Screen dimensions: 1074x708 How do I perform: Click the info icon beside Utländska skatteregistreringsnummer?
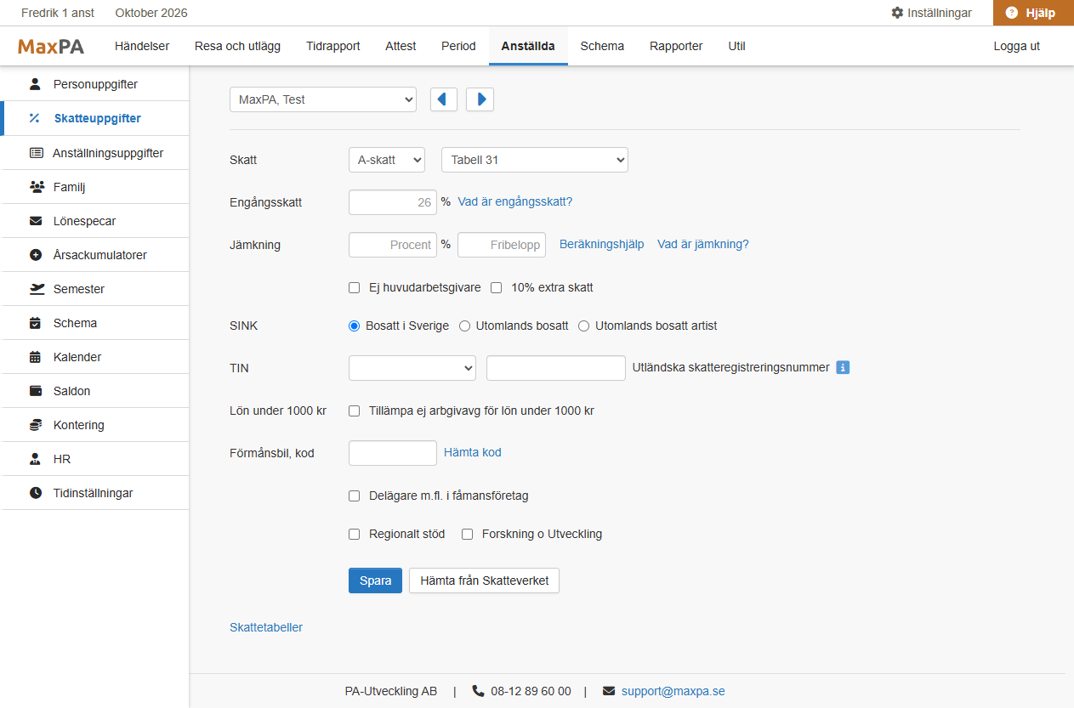coord(843,368)
